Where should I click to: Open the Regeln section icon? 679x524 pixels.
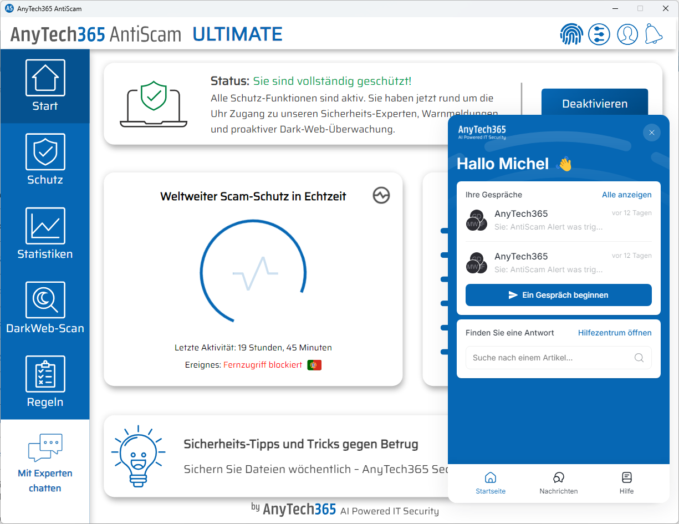tap(45, 374)
